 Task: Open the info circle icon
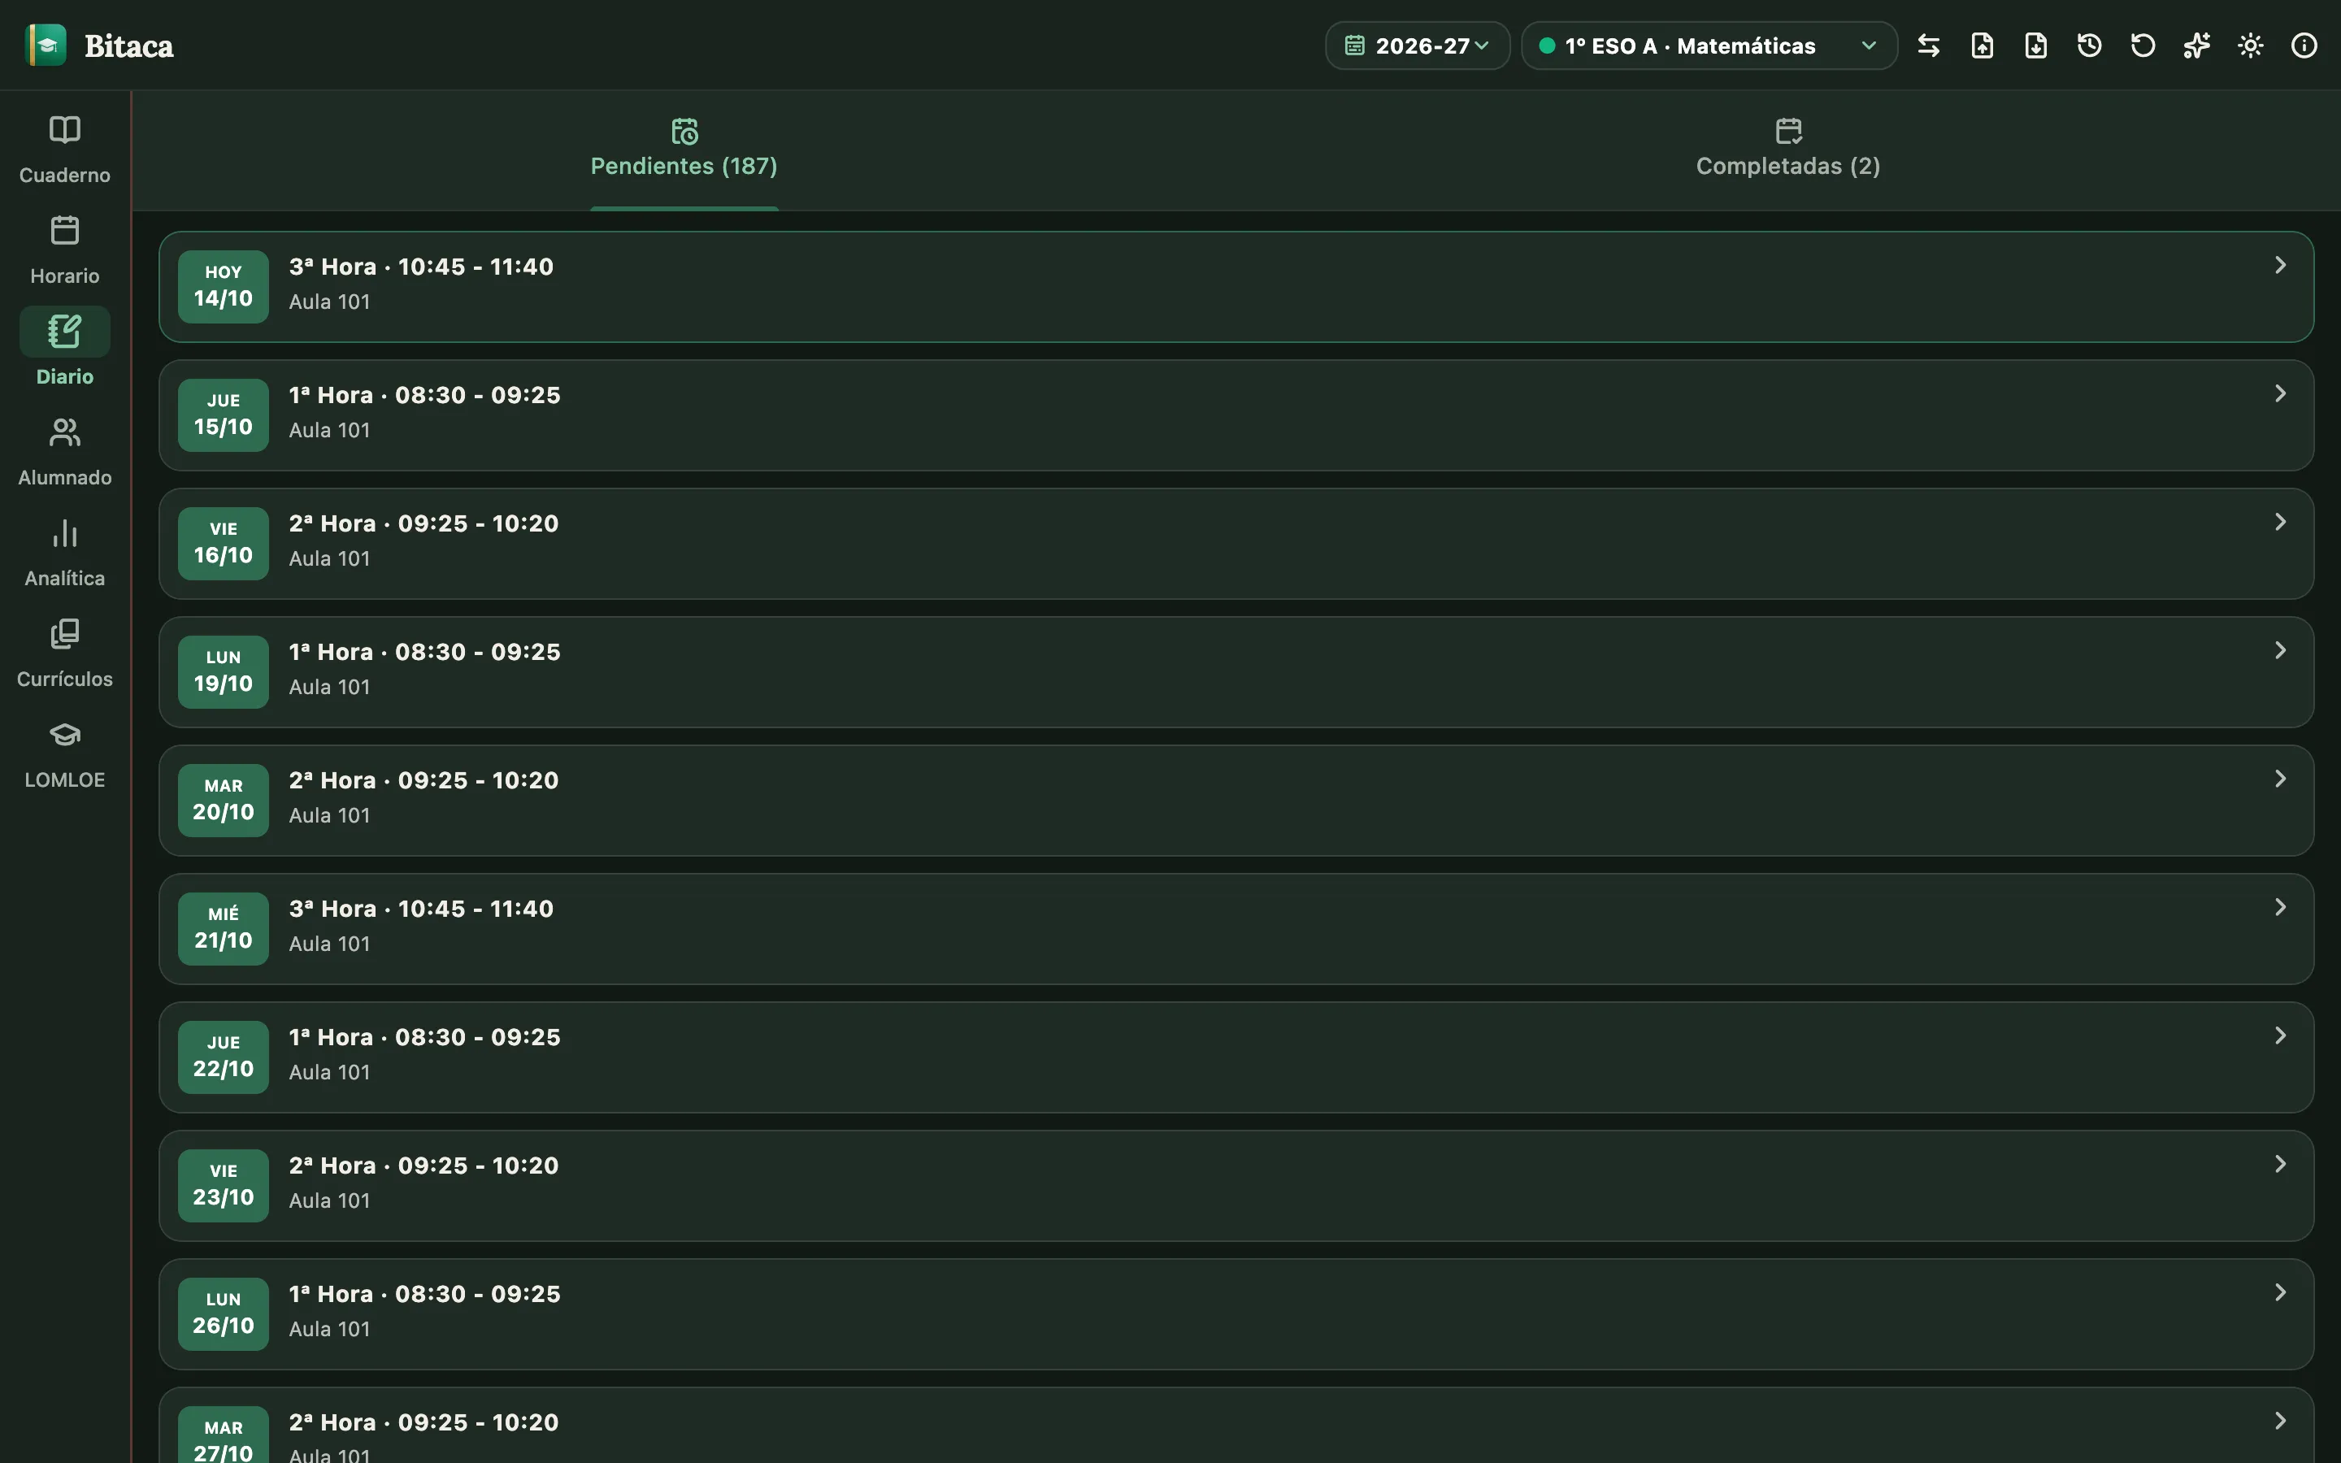click(2304, 46)
